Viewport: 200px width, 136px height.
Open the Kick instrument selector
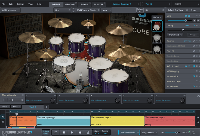(62, 10)
